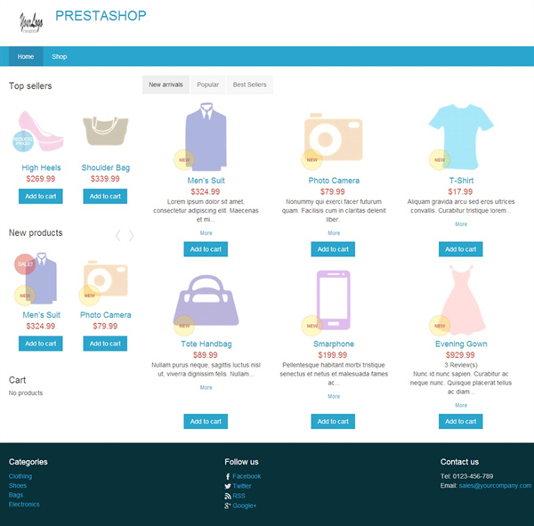Image resolution: width=534 pixels, height=526 pixels.
Task: Switch to the Popular tab
Action: point(207,85)
